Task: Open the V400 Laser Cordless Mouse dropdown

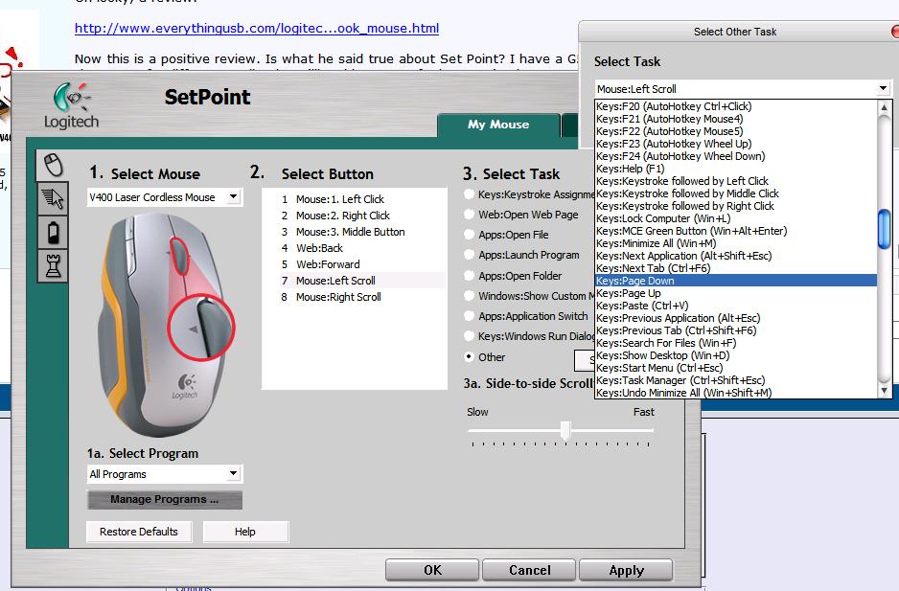Action: coord(165,197)
